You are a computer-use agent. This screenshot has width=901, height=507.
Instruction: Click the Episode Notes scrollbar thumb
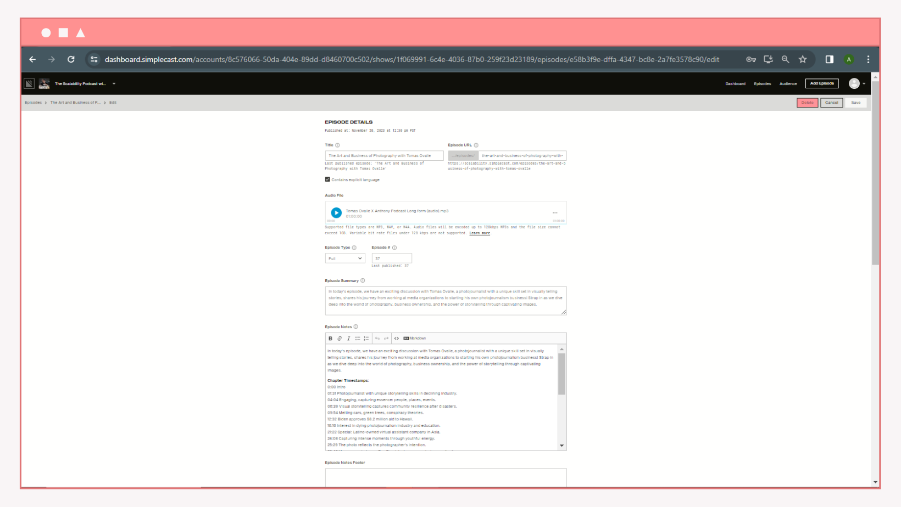(561, 374)
